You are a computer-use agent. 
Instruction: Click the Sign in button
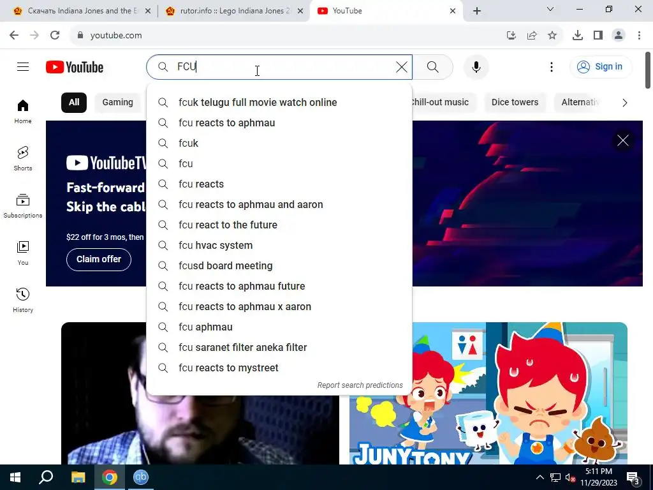pyautogui.click(x=601, y=66)
